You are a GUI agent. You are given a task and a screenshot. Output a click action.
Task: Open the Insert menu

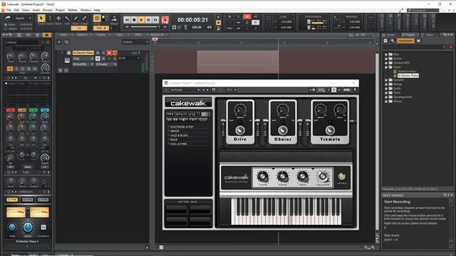click(36, 10)
